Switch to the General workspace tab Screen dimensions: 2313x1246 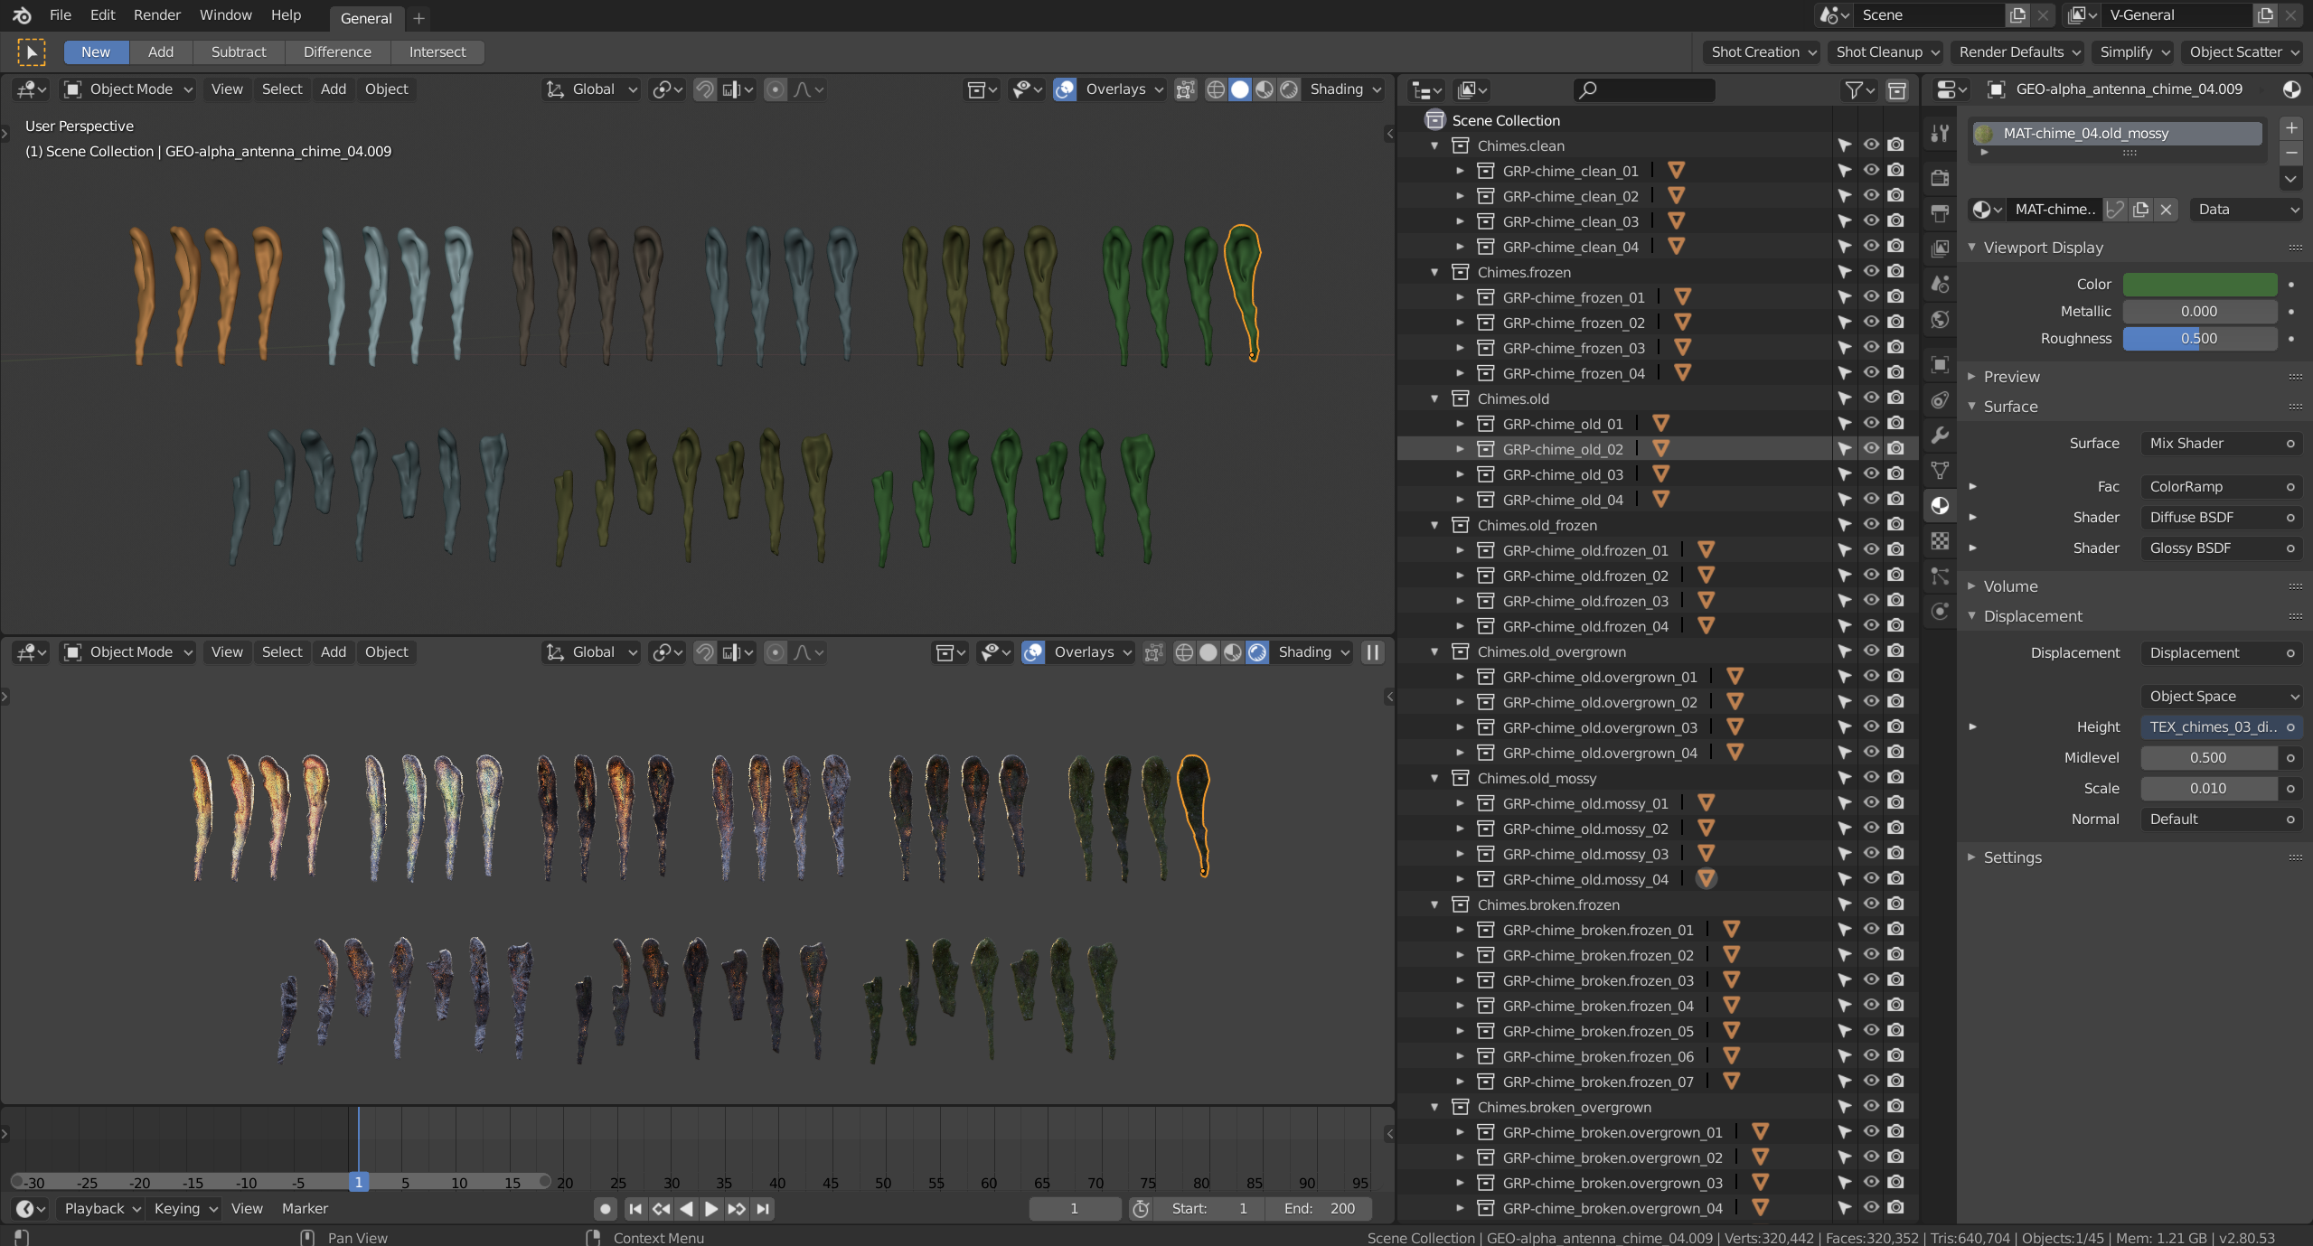point(366,18)
